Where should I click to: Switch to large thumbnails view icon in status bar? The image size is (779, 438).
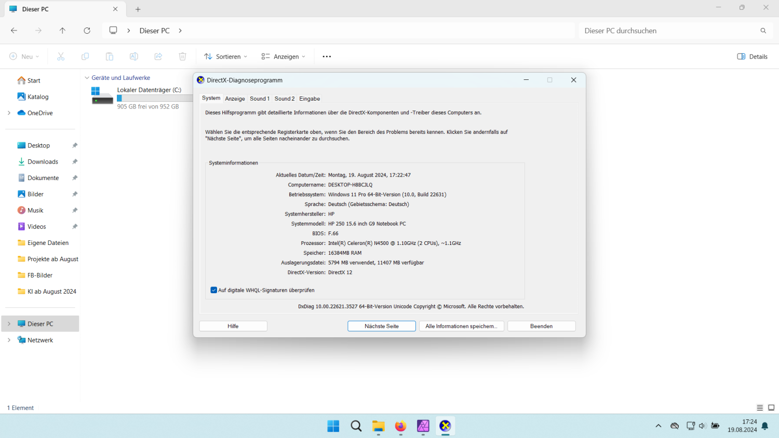pos(771,408)
